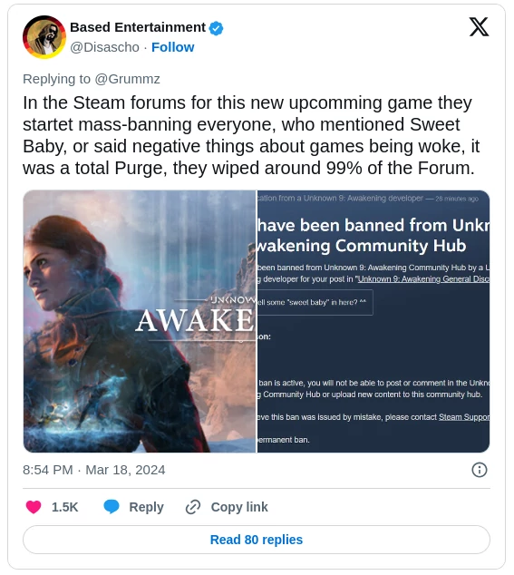This screenshot has width=514, height=575.
Task: Click the blue reply speech bubble icon
Action: 112,507
